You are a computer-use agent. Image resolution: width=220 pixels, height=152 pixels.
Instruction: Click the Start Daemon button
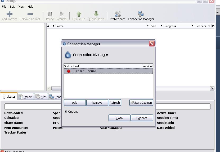click(x=141, y=103)
